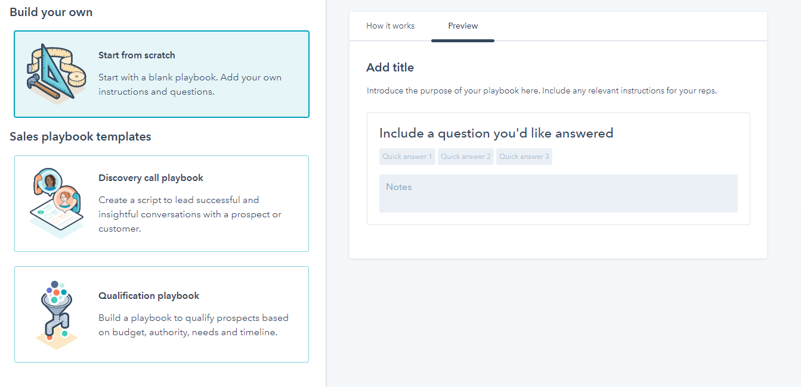Select the Start from scratch card
Screen dimensions: 801x387
click(x=162, y=74)
